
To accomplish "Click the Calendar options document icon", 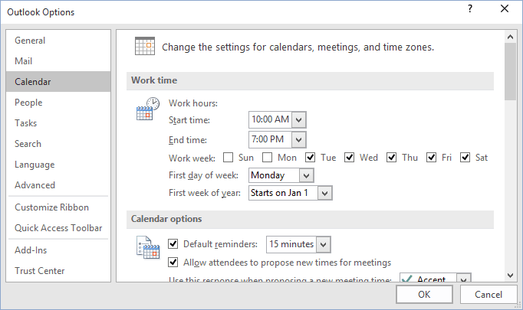I will point(148,247).
